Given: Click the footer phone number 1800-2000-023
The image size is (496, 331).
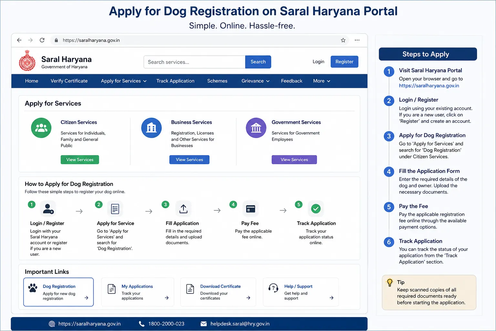Looking at the screenshot, I should (166, 324).
